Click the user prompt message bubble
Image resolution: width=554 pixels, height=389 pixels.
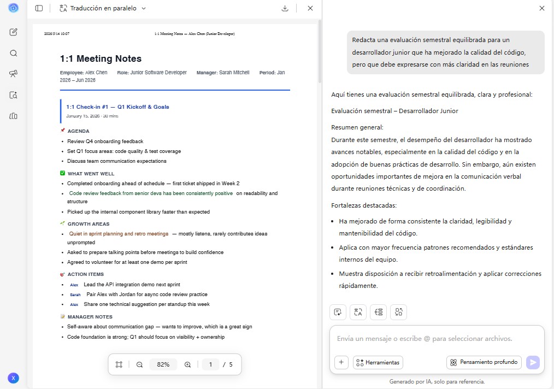click(445, 52)
